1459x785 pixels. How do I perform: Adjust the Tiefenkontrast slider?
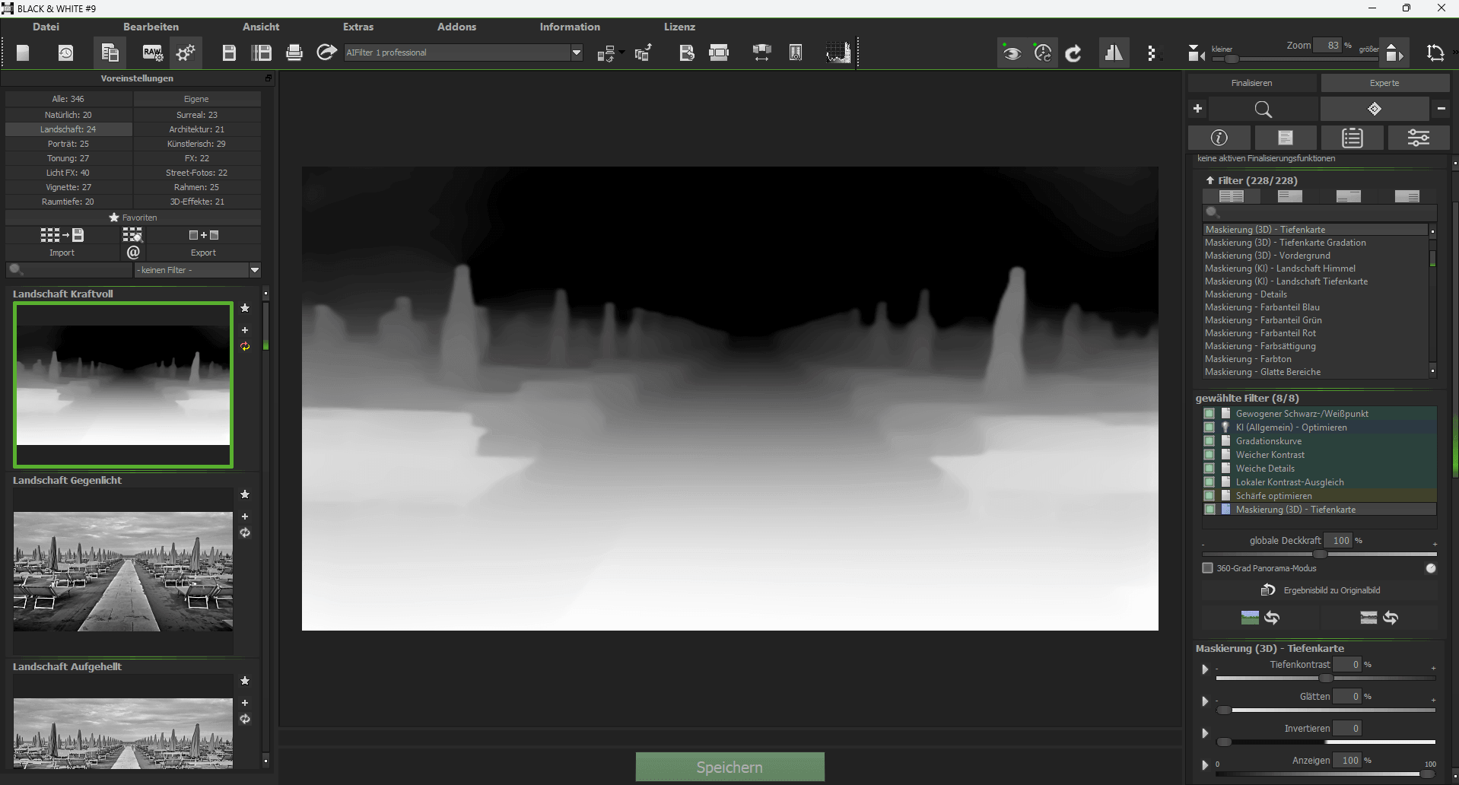pos(1325,678)
